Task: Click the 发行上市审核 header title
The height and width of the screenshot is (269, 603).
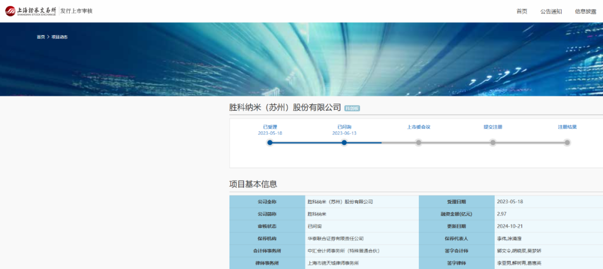Action: 76,11
